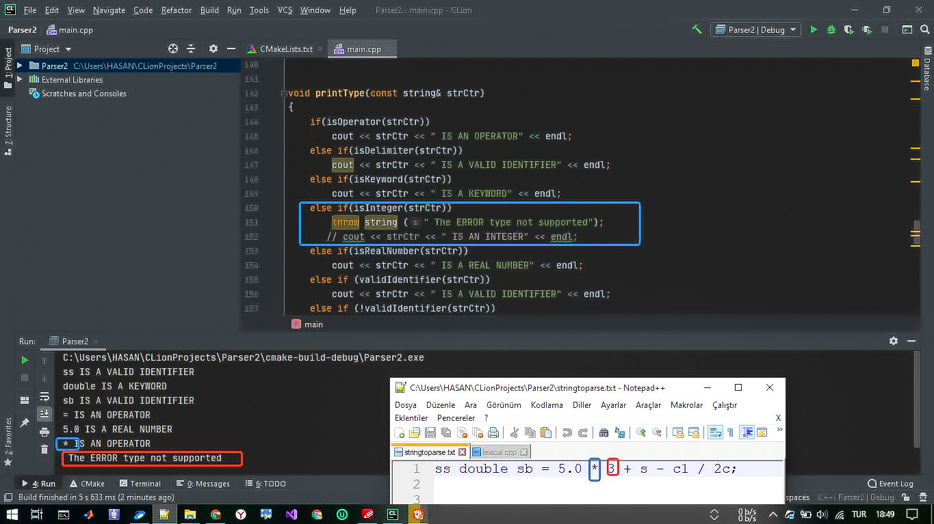Click the editor vertical scrollbar thumb
Image resolution: width=934 pixels, height=524 pixels.
916,227
